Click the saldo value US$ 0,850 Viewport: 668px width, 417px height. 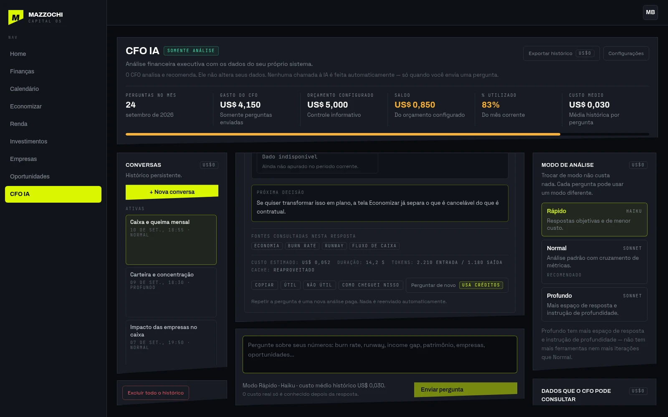pos(415,105)
